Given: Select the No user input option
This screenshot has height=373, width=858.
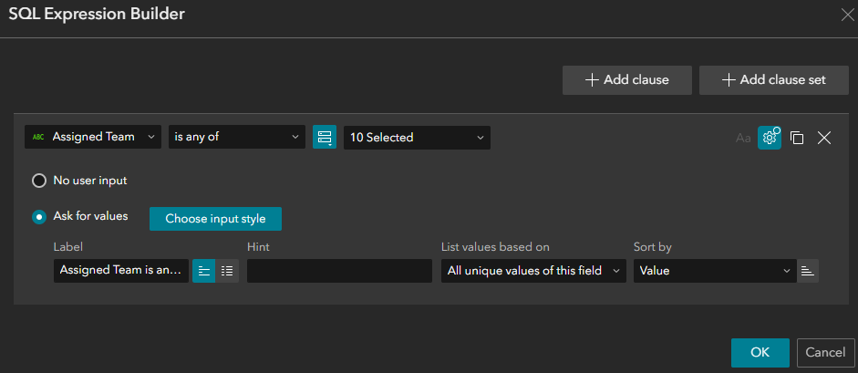Looking at the screenshot, I should (39, 181).
